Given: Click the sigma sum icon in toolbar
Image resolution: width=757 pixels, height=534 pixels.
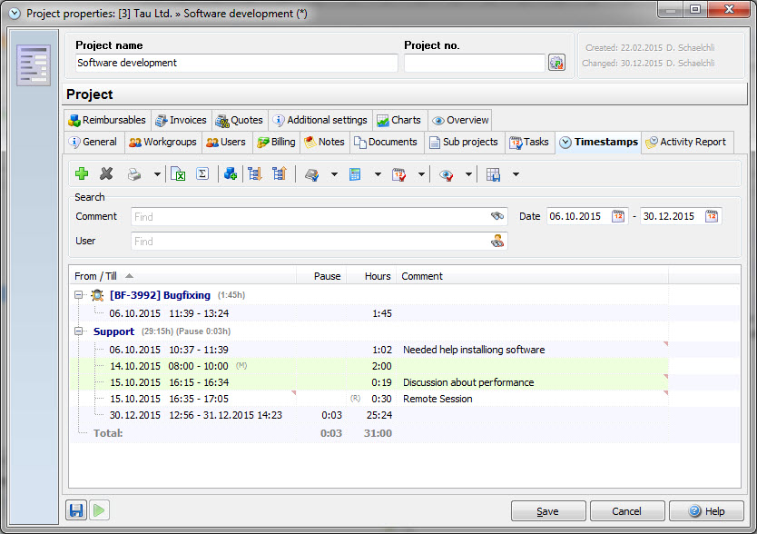Looking at the screenshot, I should coord(202,174).
